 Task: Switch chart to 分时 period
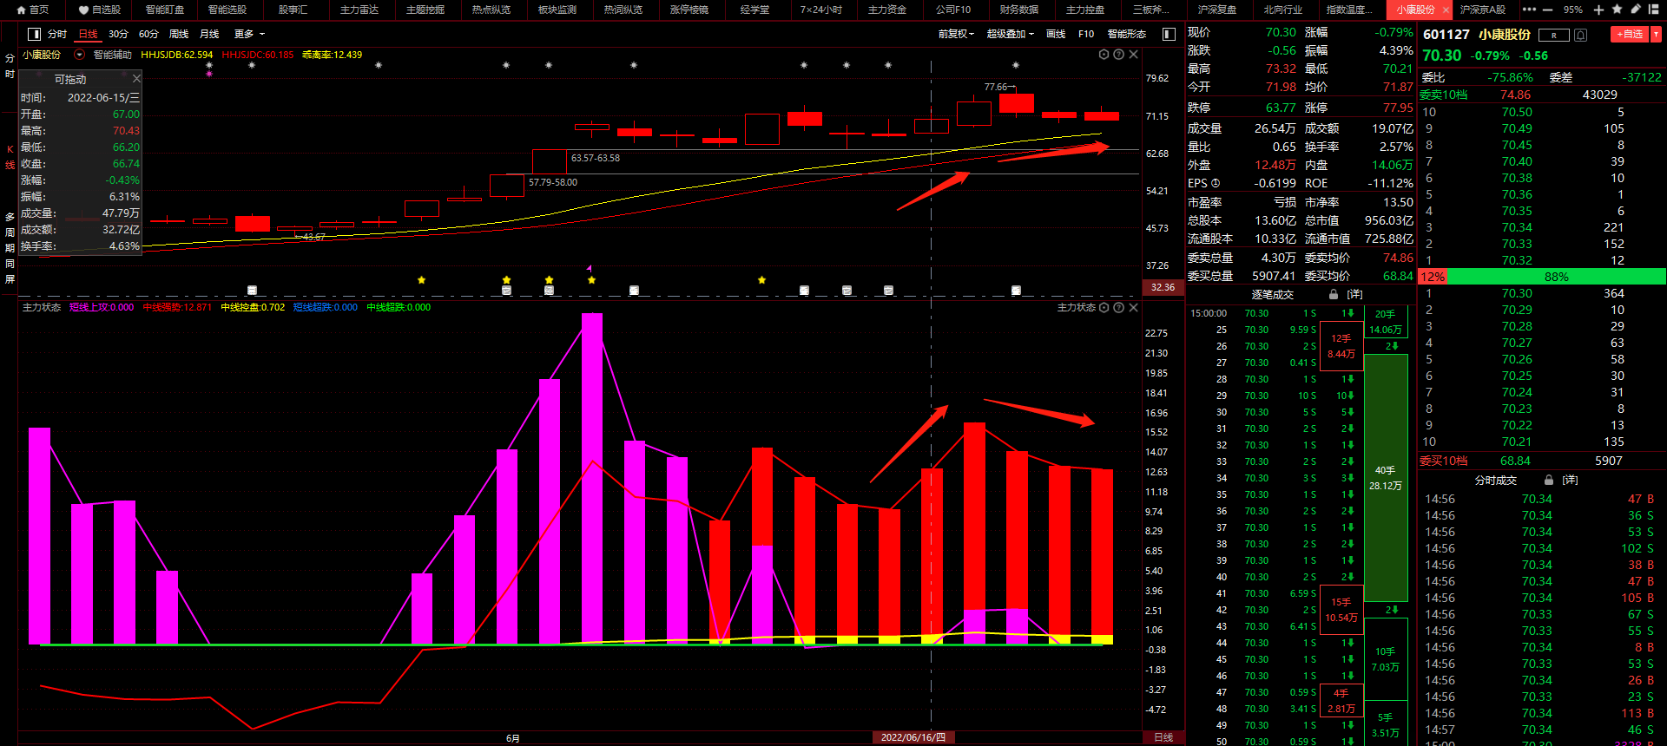tap(57, 34)
